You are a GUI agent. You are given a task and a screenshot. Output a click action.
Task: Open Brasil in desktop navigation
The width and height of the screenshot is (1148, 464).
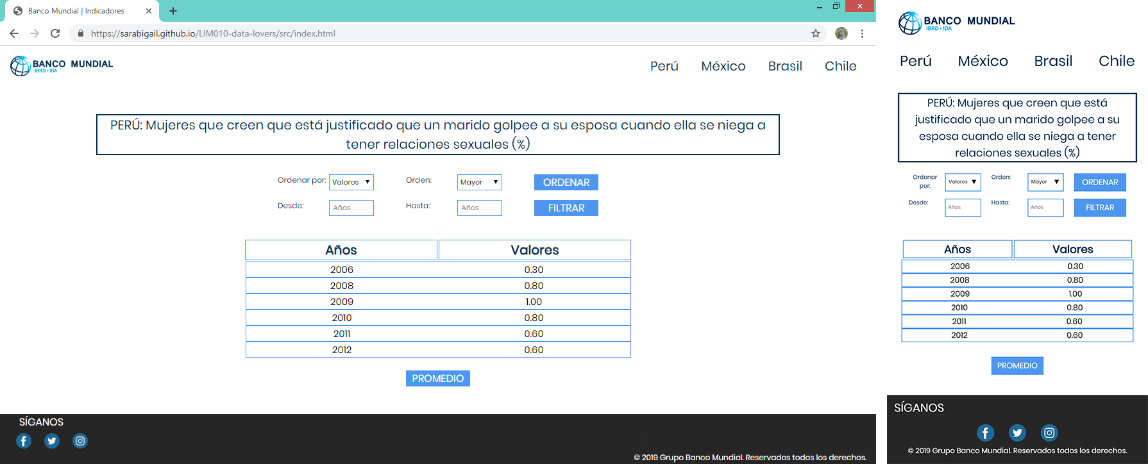785,66
